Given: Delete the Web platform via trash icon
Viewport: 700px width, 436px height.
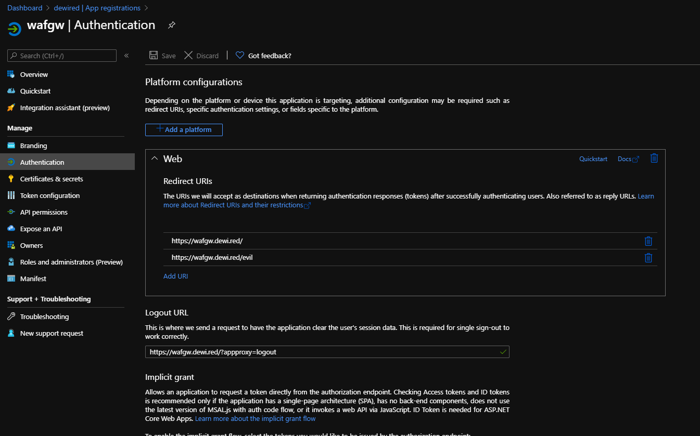Looking at the screenshot, I should (654, 158).
